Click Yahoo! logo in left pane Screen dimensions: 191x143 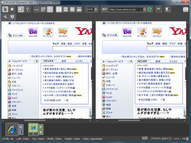pyautogui.click(x=84, y=31)
